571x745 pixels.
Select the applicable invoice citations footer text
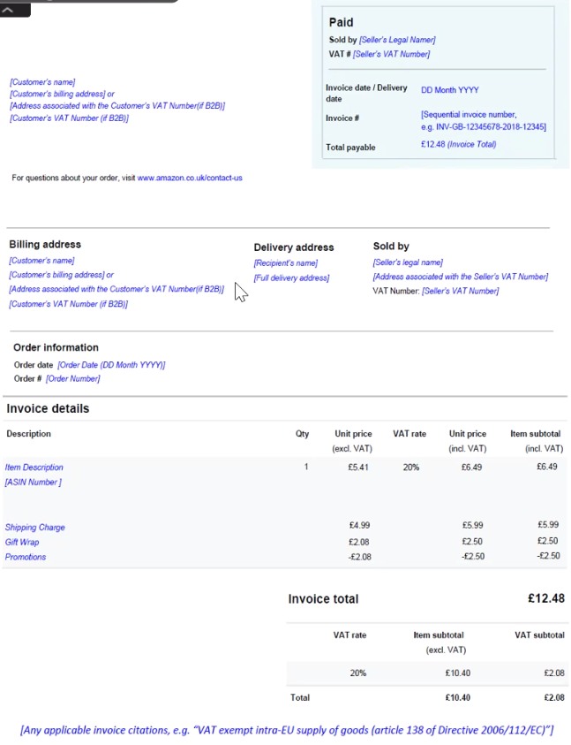(x=287, y=730)
